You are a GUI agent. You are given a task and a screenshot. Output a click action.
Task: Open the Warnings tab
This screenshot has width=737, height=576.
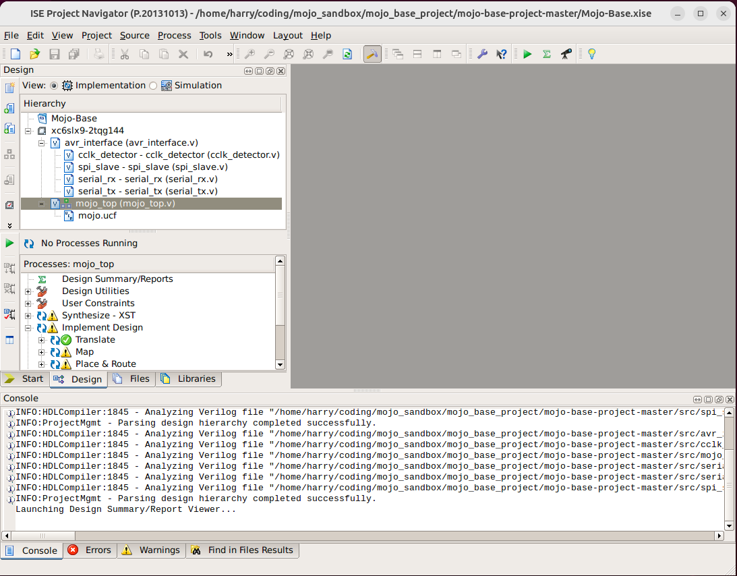point(151,550)
